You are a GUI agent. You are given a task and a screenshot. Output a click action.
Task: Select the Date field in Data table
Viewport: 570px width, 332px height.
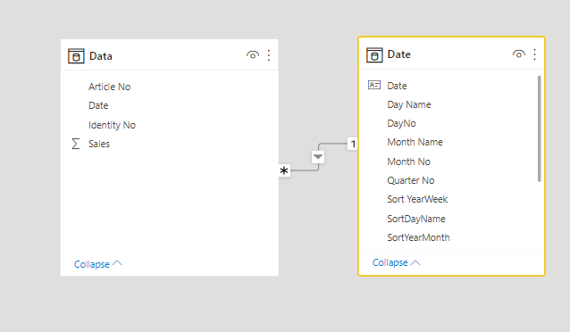pyautogui.click(x=98, y=105)
